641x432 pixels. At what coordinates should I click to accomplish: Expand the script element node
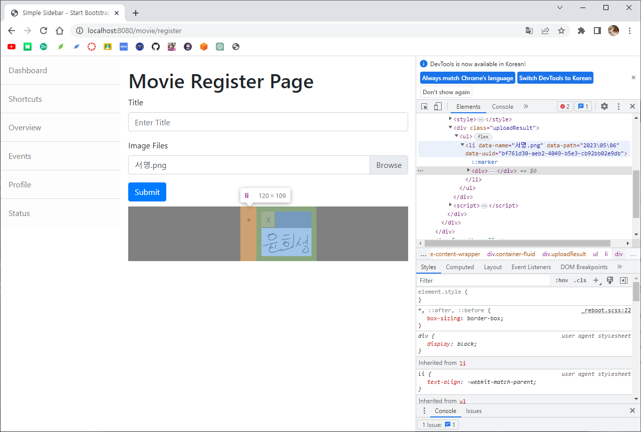click(450, 205)
